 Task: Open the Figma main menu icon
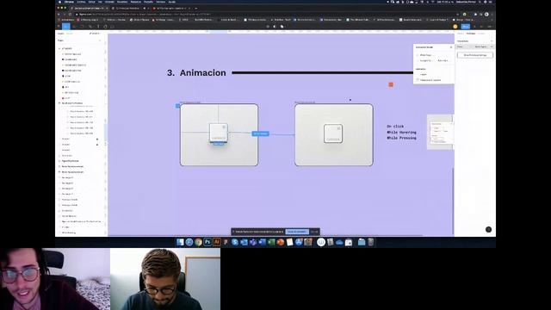pyautogui.click(x=59, y=27)
